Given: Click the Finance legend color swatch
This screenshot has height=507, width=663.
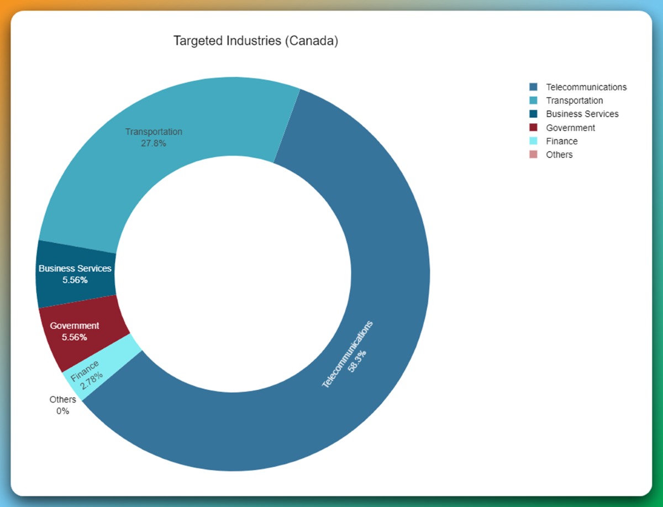Looking at the screenshot, I should coord(533,141).
